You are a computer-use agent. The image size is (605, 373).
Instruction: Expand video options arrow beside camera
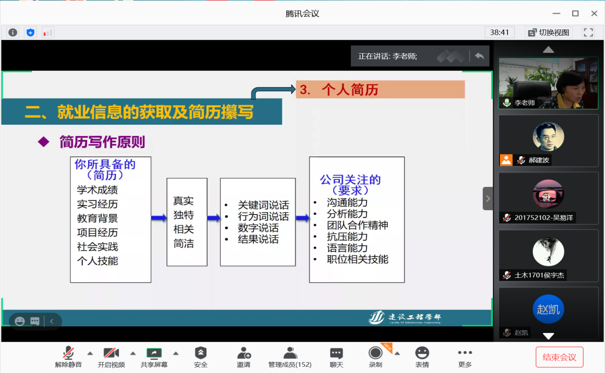pos(133,353)
